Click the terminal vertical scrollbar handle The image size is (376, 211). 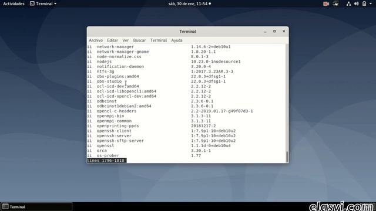[x=287, y=156]
